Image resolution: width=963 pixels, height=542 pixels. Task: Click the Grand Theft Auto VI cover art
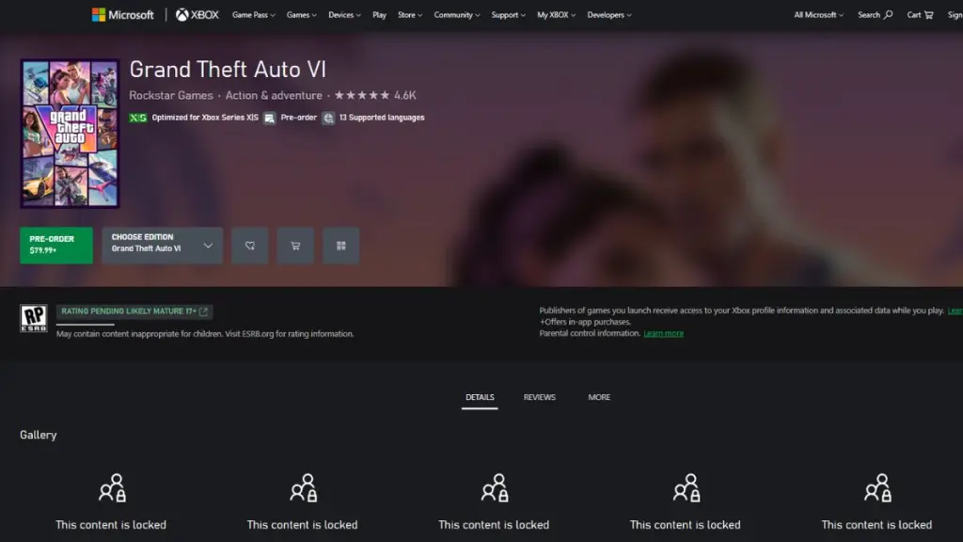(70, 134)
